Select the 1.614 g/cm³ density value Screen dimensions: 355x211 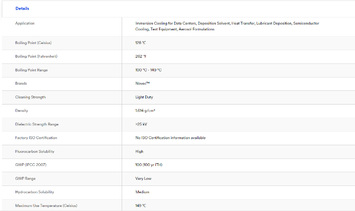(145, 110)
